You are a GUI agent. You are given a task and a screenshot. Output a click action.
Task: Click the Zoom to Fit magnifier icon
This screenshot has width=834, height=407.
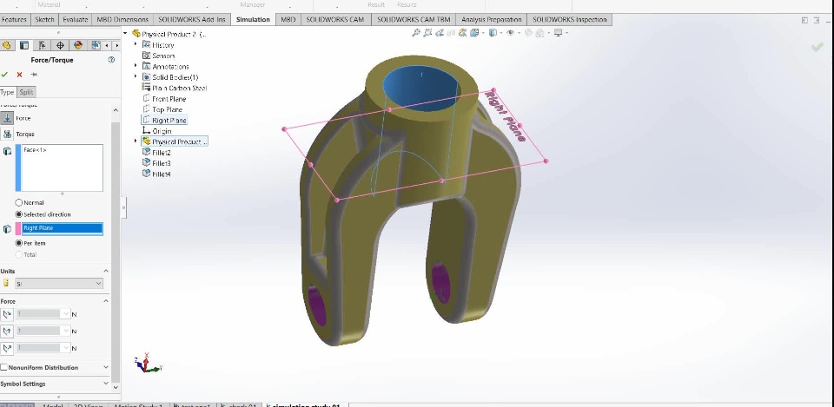click(416, 33)
